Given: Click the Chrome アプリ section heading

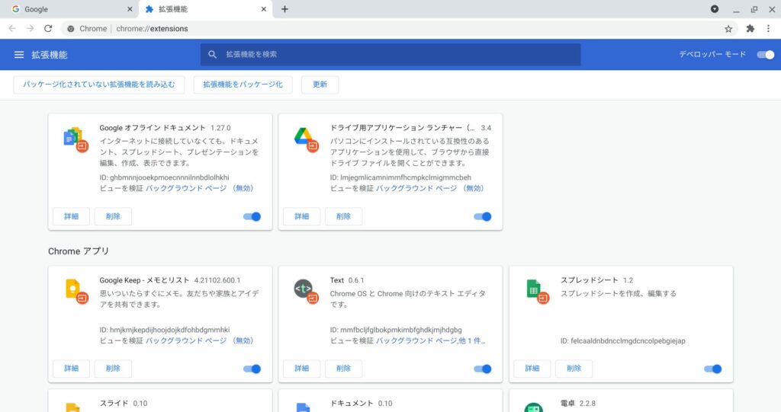Looking at the screenshot, I should (79, 251).
